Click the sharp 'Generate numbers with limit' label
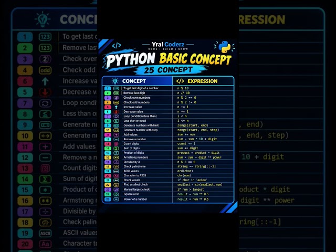The image size is (336, 252). tap(141, 125)
